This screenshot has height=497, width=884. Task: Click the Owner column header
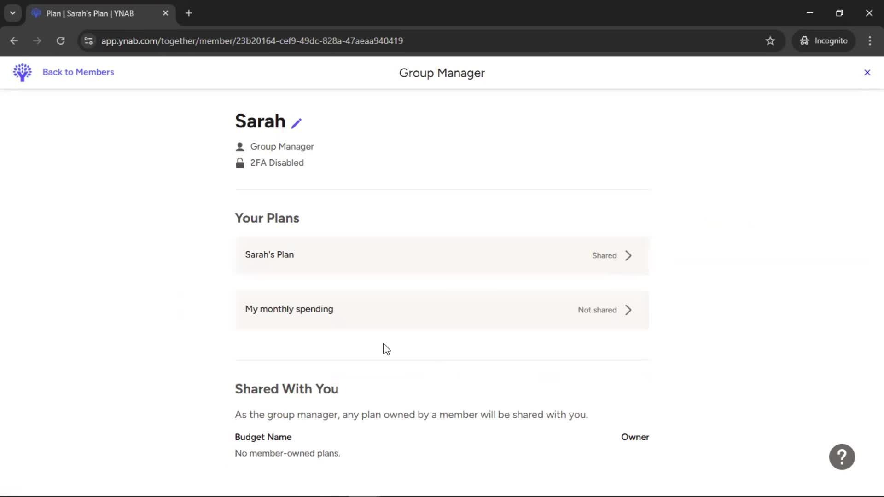click(635, 437)
